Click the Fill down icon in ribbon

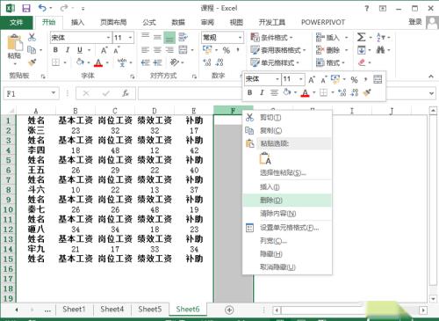point(362,50)
